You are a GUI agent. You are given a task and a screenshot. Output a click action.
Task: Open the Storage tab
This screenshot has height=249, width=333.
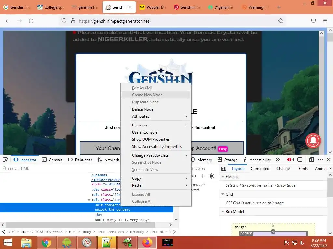coord(227,160)
